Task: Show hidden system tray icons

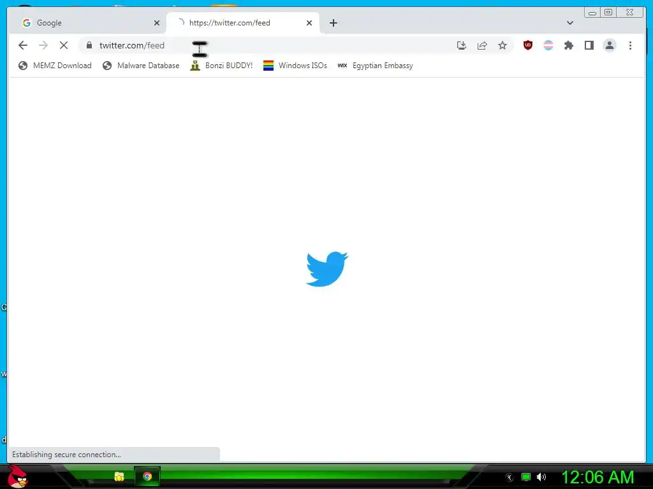Action: coord(510,478)
